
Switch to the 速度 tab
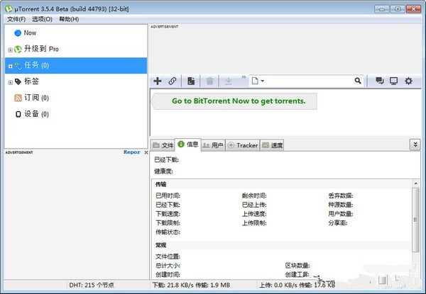pyautogui.click(x=272, y=145)
